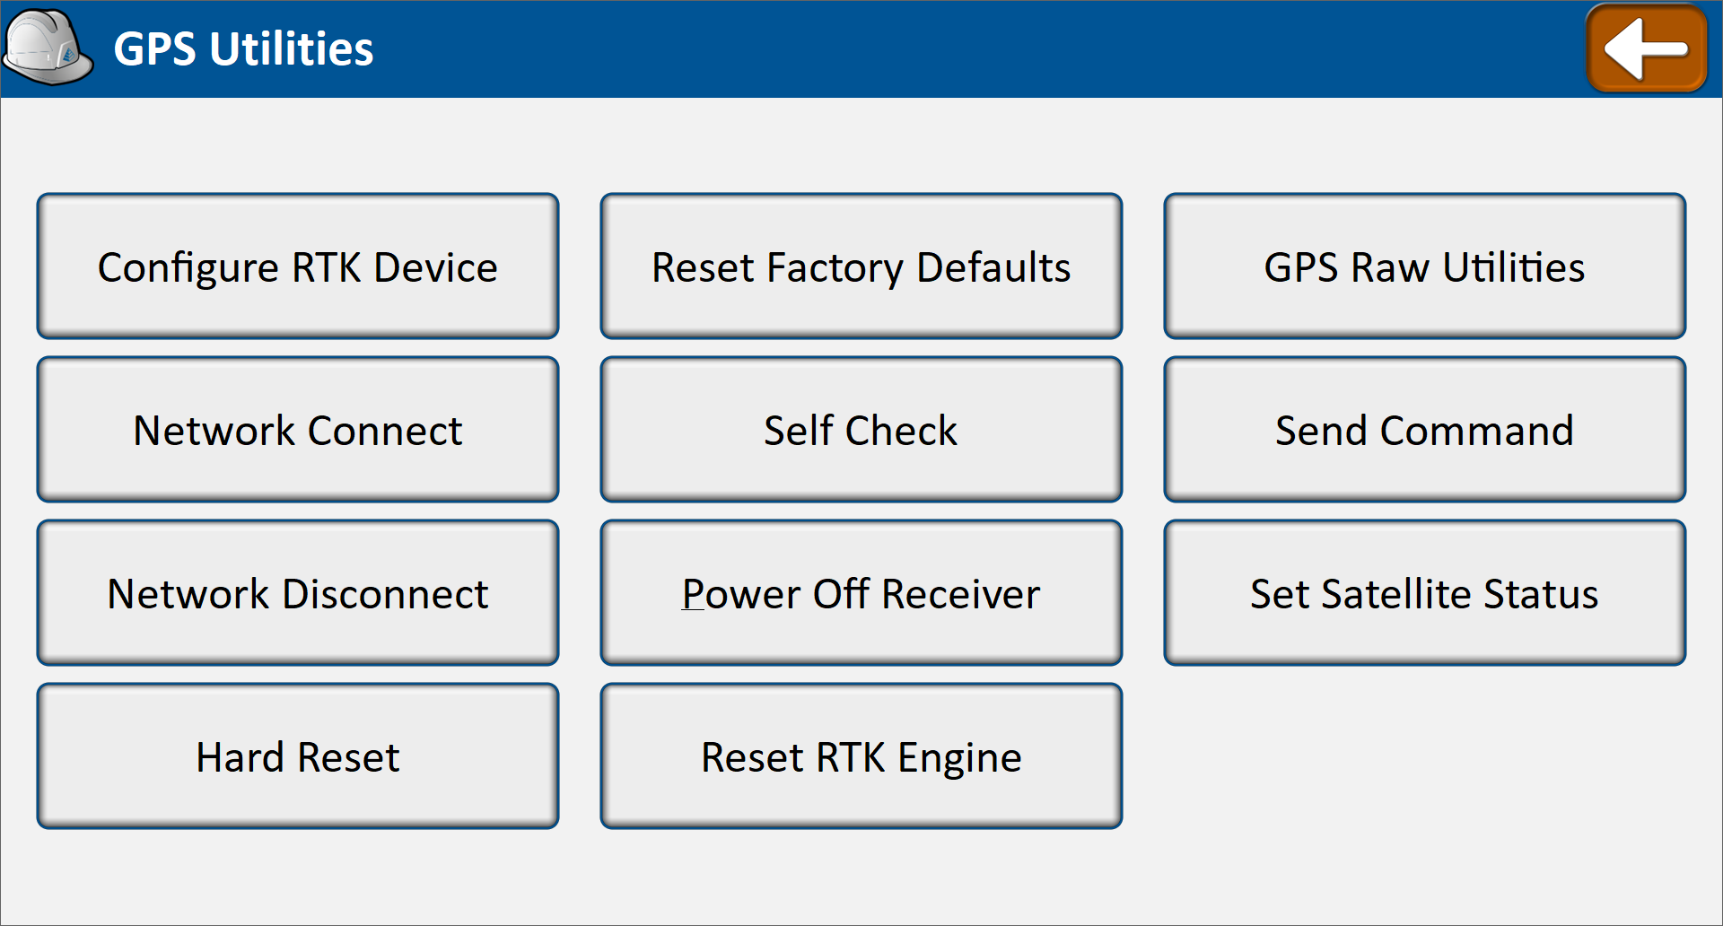Select Reset Factory Defaults
Viewport: 1723px width, 926px height.
[861, 266]
